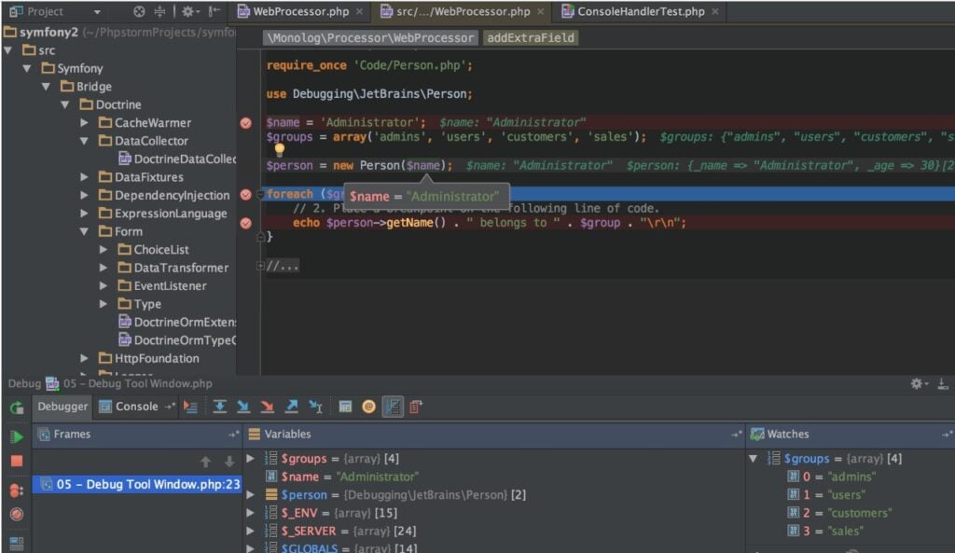Collapse $groups in Watches panel
The height and width of the screenshot is (553, 955).
pyautogui.click(x=754, y=458)
